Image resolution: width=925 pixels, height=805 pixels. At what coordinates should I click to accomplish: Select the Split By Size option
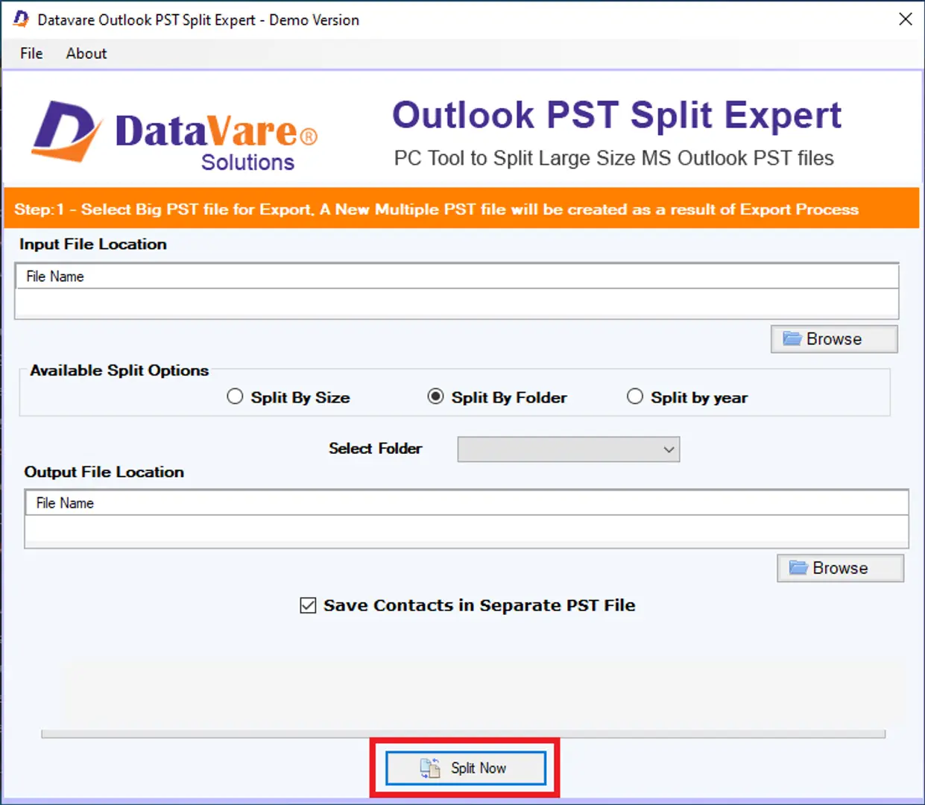click(x=235, y=397)
